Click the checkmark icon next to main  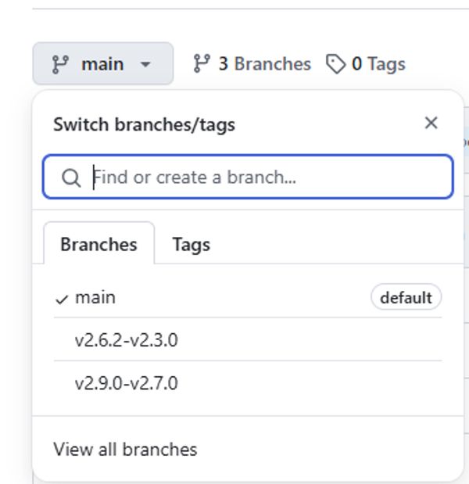point(62,299)
